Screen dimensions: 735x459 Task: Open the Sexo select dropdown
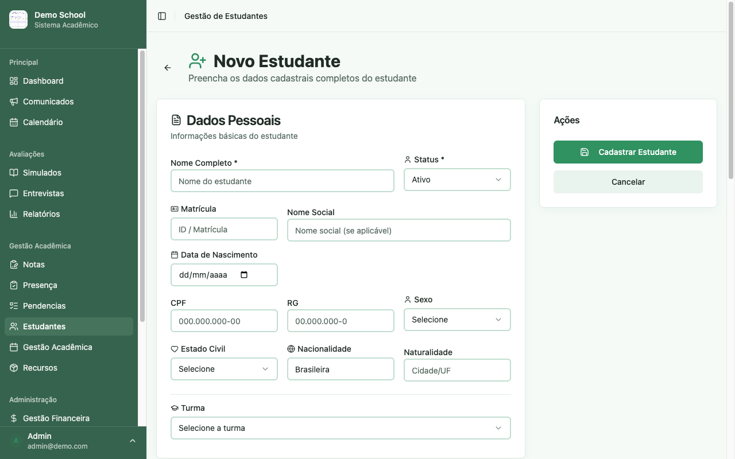(457, 320)
